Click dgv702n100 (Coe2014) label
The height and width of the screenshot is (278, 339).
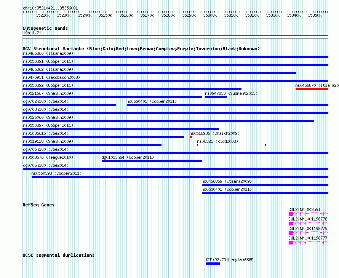[x=46, y=101]
